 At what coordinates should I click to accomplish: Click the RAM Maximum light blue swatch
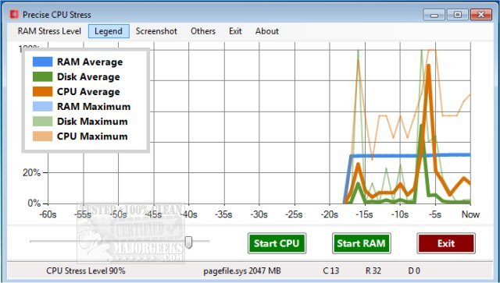click(x=42, y=106)
